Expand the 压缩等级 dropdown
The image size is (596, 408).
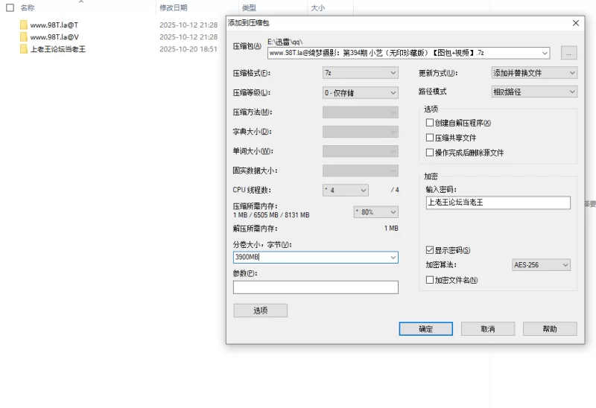coord(361,92)
